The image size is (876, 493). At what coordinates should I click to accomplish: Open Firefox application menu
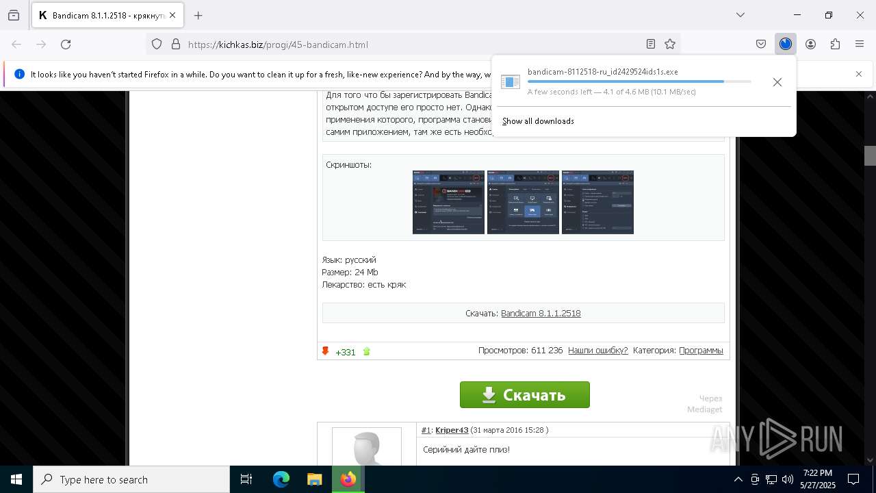860,45
